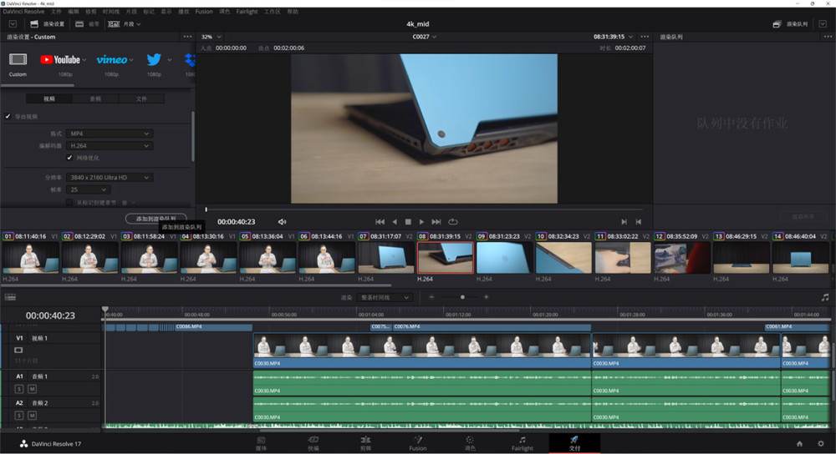
Task: Adjust the timeline zoom slider handle
Action: (x=462, y=297)
